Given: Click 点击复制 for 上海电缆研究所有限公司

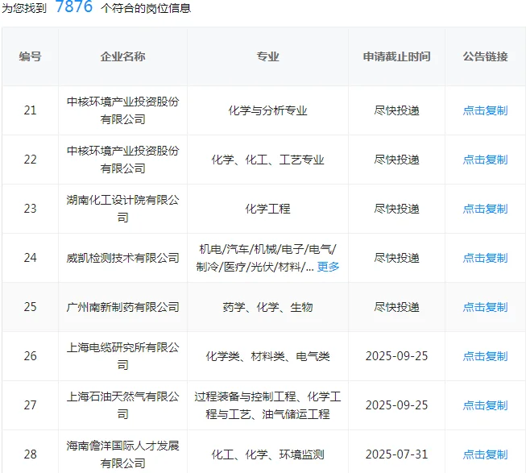Looking at the screenshot, I should (485, 356).
